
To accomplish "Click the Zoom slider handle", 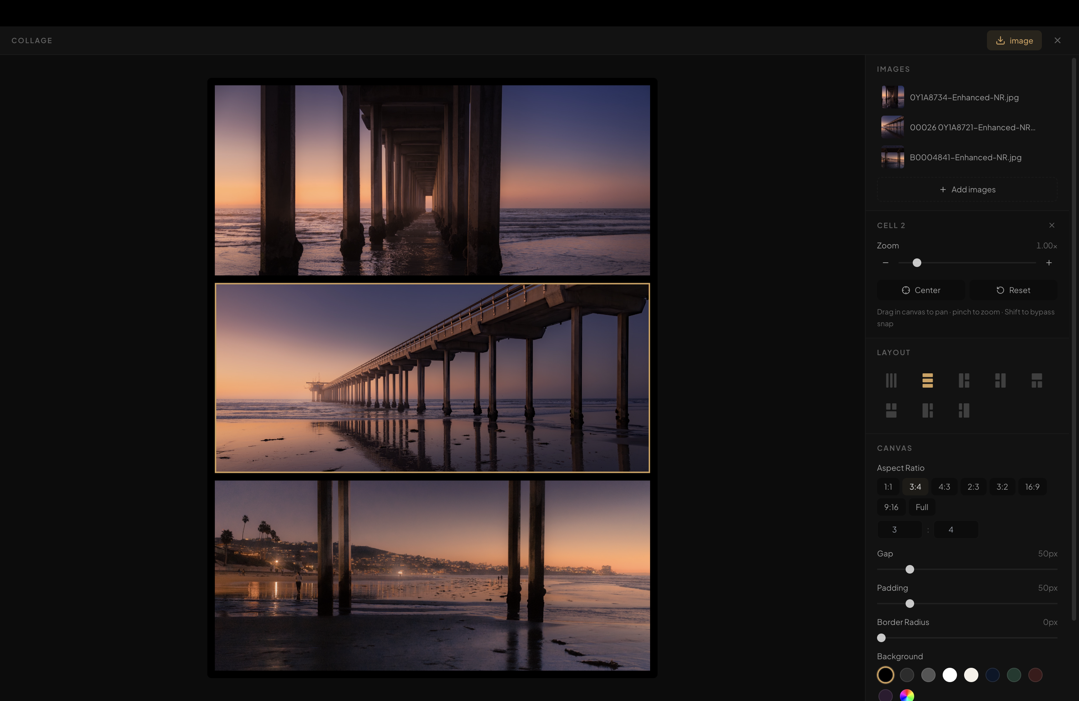I will [x=917, y=263].
